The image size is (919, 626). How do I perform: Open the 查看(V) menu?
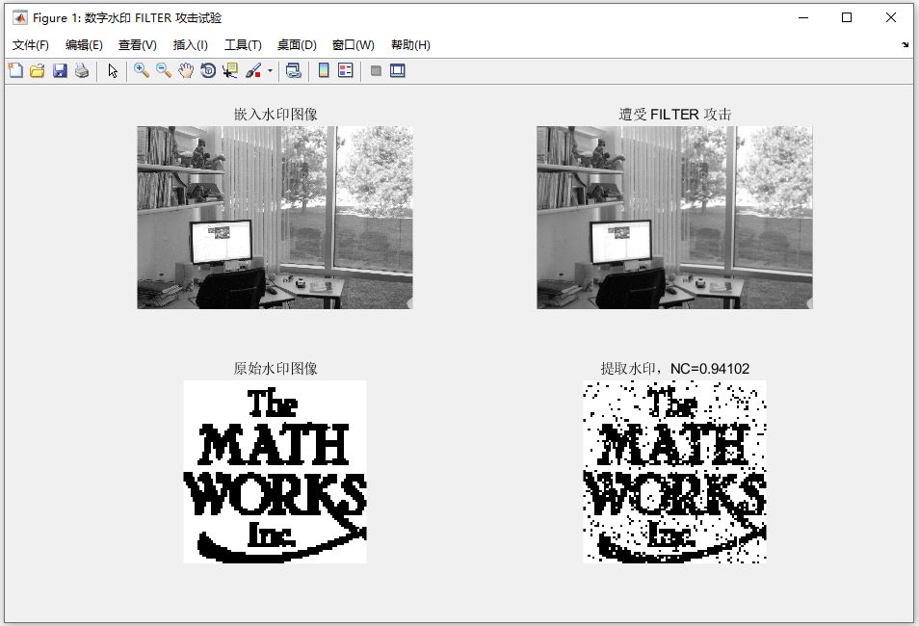pyautogui.click(x=138, y=45)
